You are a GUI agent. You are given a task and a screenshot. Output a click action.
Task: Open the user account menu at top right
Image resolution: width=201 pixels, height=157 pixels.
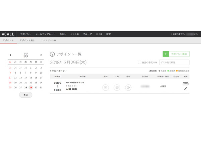coord(185,34)
